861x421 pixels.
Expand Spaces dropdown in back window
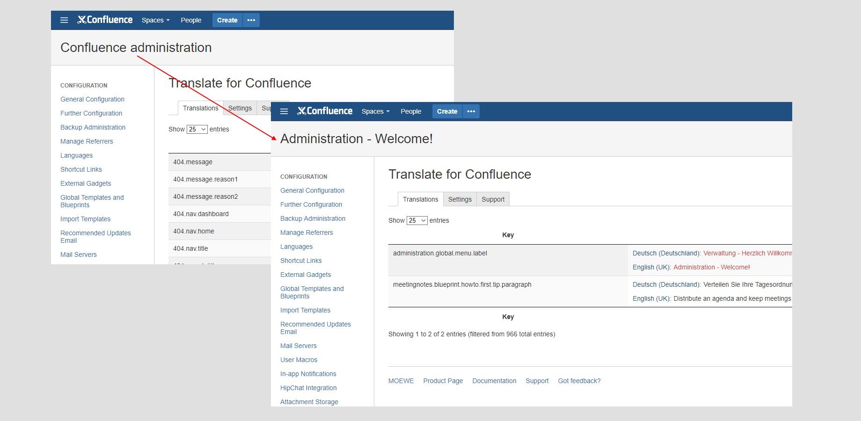pyautogui.click(x=155, y=20)
